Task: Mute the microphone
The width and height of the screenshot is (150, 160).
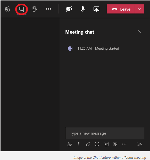Action: 83,9
